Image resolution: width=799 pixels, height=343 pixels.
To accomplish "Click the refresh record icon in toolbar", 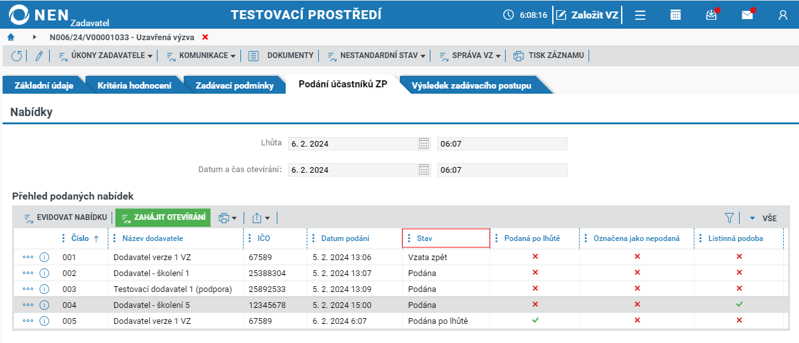I will [x=17, y=56].
